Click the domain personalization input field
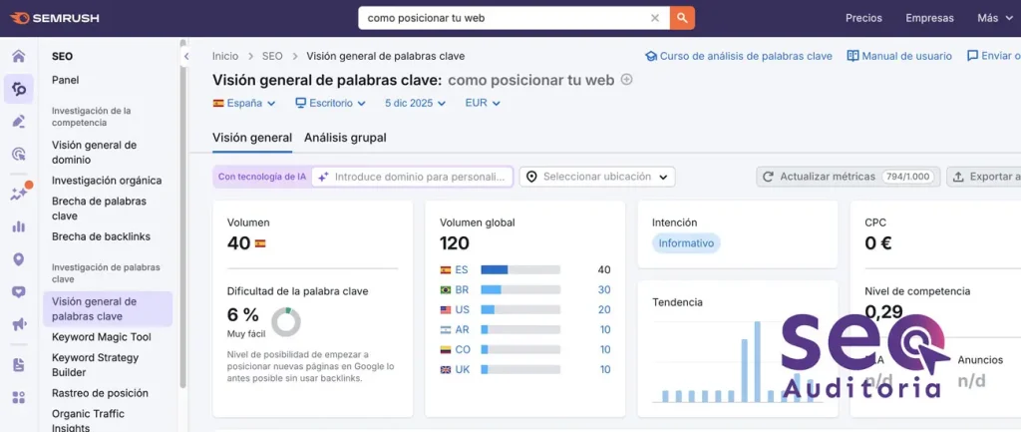Viewport: 1021px width, 432px height. [x=412, y=177]
